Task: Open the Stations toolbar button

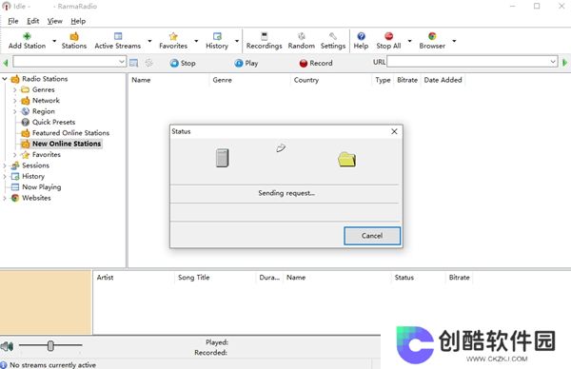Action: (x=74, y=40)
